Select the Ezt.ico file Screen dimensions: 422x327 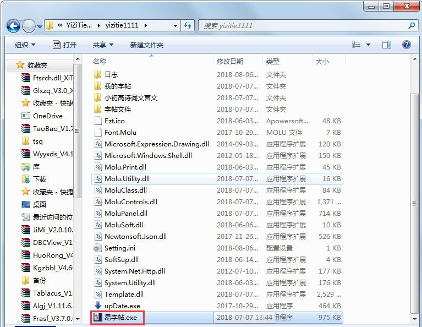point(114,121)
